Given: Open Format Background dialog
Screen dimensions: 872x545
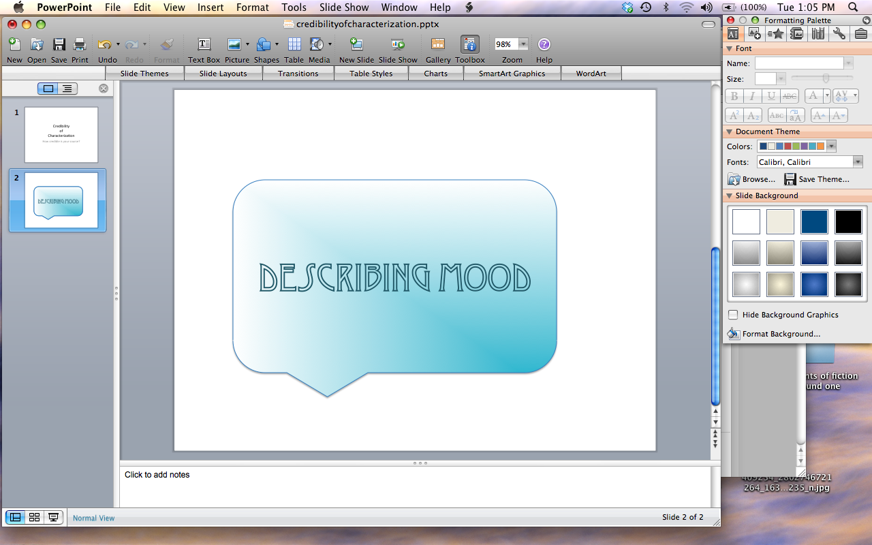Looking at the screenshot, I should click(774, 334).
